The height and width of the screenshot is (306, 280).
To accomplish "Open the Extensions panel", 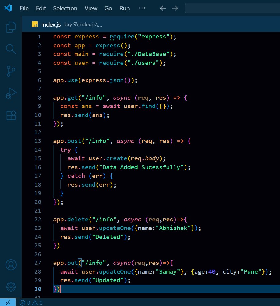I will click(11, 115).
